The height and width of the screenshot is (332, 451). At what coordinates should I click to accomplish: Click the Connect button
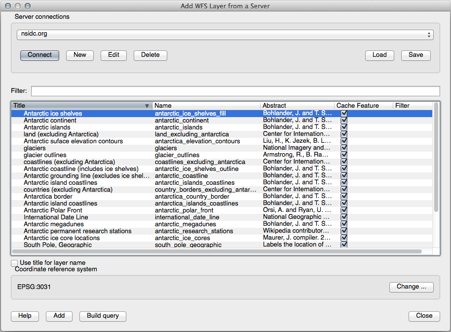pos(39,55)
